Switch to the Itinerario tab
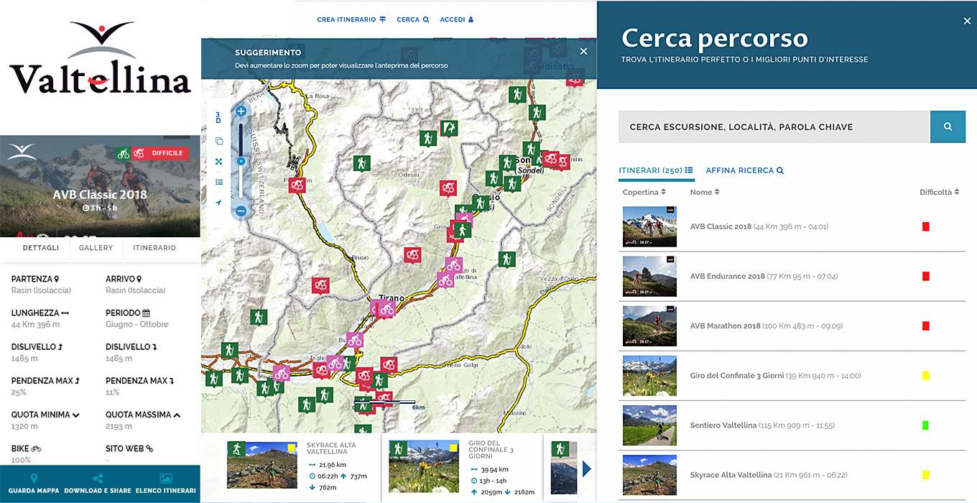The width and height of the screenshot is (977, 503). (x=154, y=248)
